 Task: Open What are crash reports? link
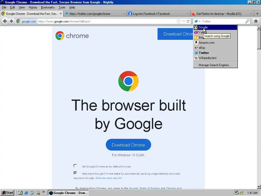(109, 178)
